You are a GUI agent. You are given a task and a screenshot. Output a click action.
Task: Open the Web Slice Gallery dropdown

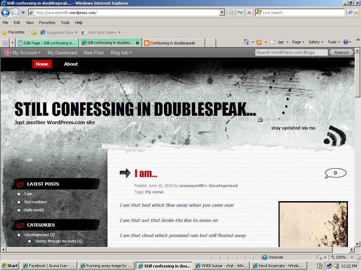(101, 32)
